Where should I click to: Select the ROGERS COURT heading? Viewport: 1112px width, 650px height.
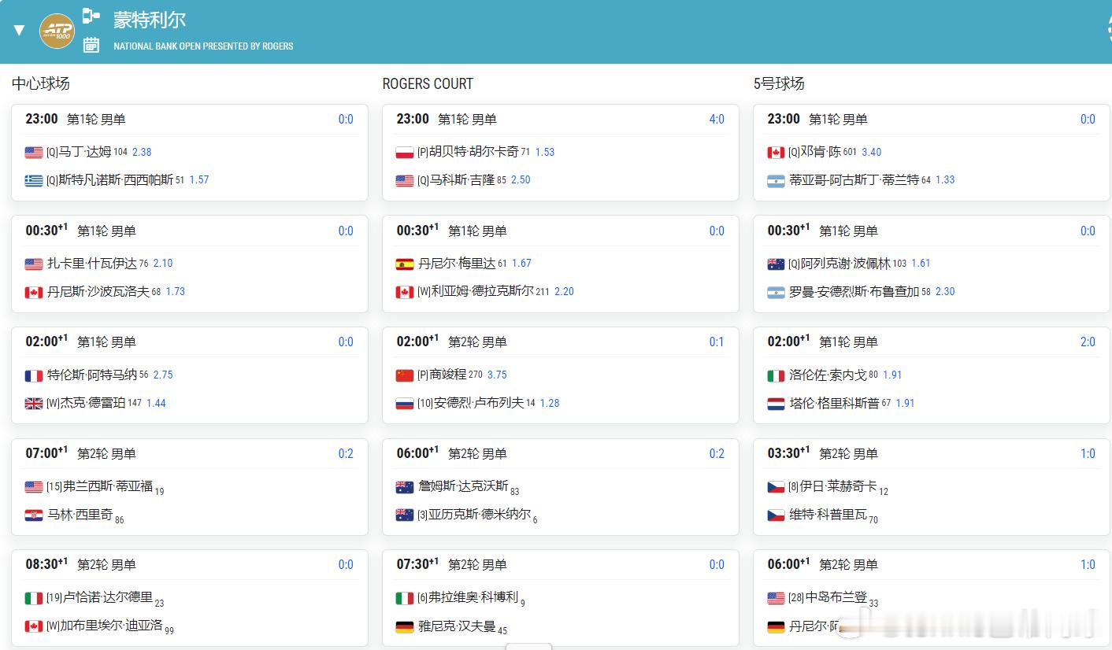428,83
